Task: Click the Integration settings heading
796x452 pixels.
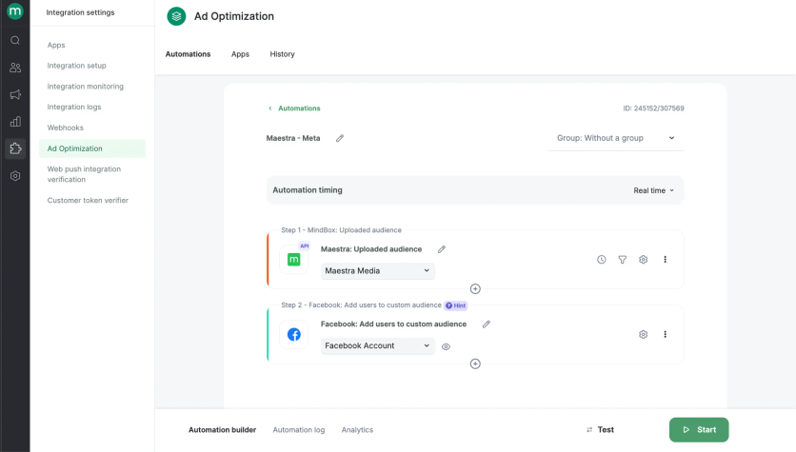Action: tap(80, 12)
